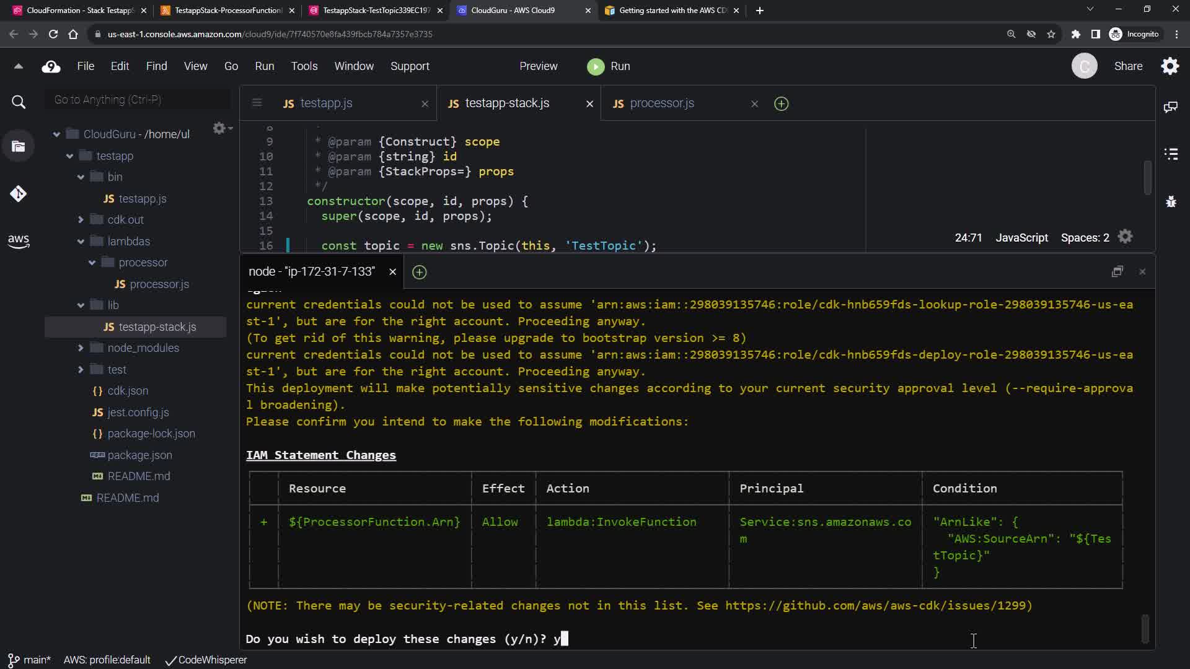Expand the node_modules folder
This screenshot has width=1190, height=669.
(81, 348)
